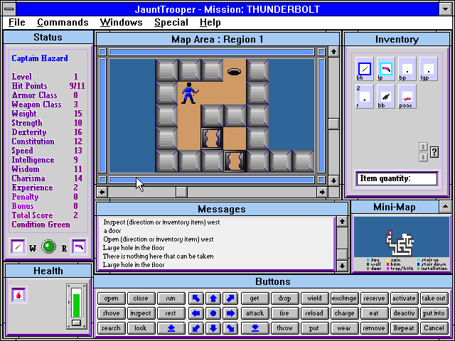455x341 pixels.
Task: Open the window system control menu
Action: tap(9, 9)
